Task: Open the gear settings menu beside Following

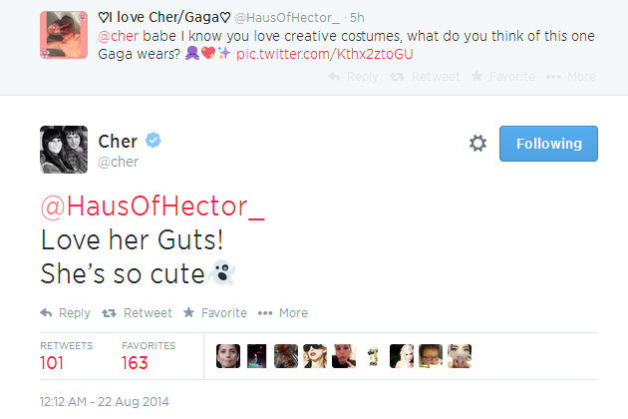Action: tap(477, 143)
